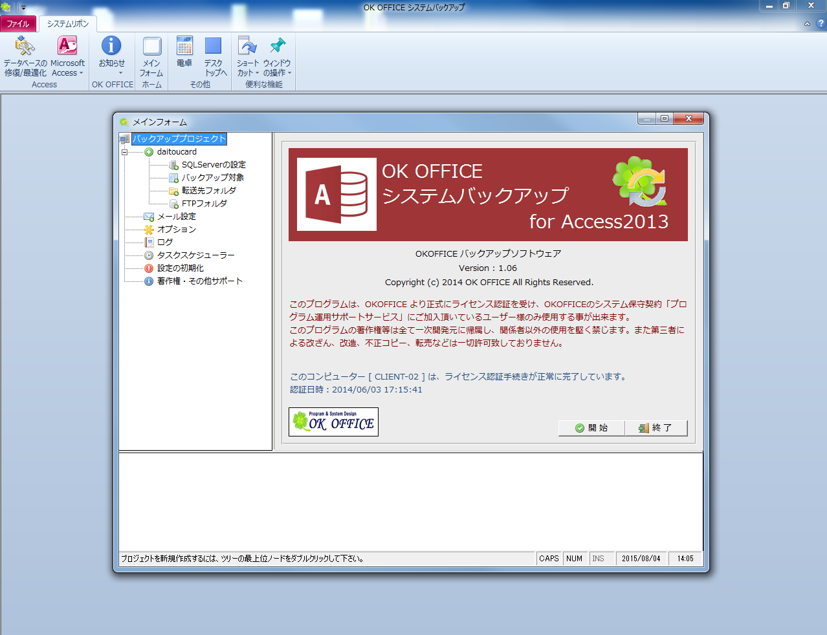Click the 設定の初期化 red warning icon
The image size is (827, 635).
pos(149,268)
